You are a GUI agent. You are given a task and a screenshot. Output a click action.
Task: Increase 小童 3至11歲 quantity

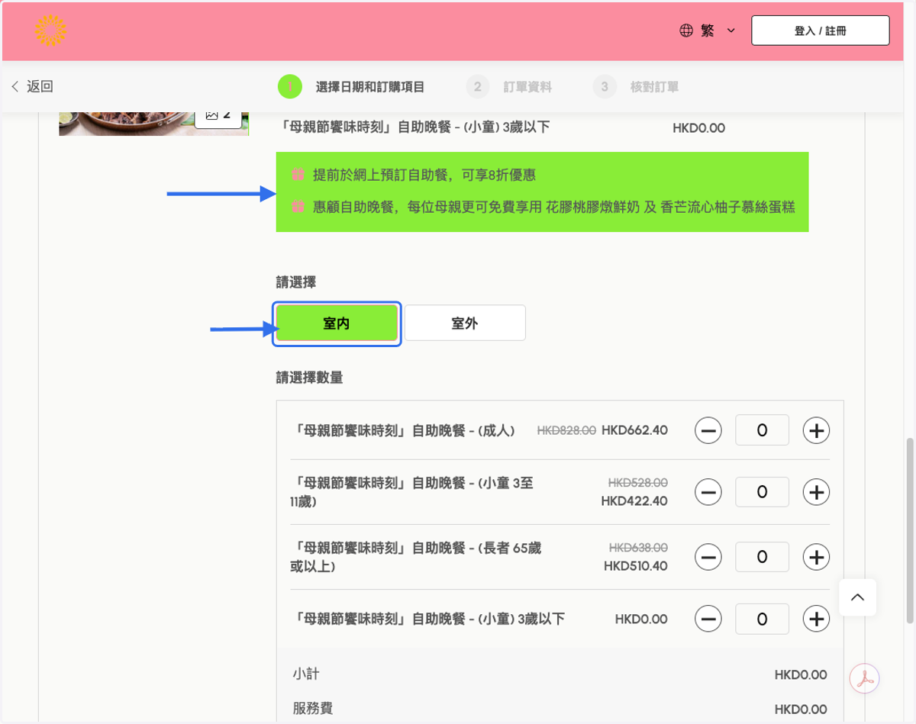(x=817, y=493)
